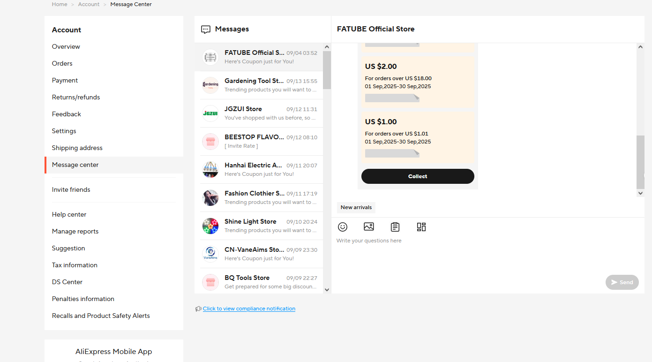Open Overview in account menu

tap(66, 46)
